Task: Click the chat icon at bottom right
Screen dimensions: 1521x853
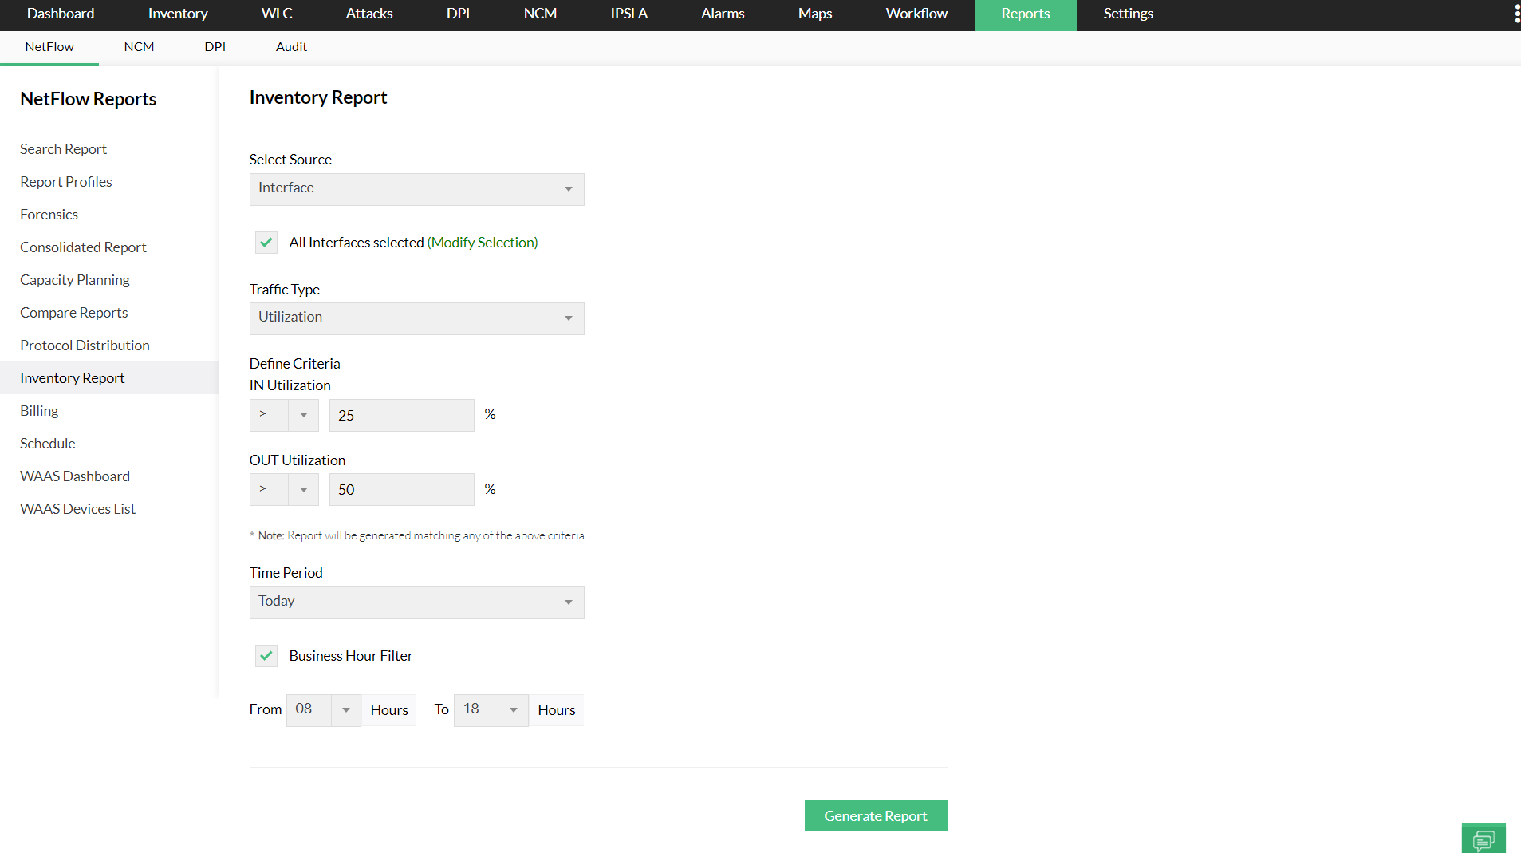Action: (x=1484, y=838)
